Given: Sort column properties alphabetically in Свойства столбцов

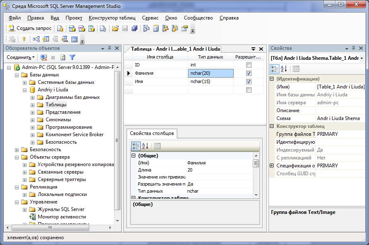Looking at the screenshot, I should [145, 146].
